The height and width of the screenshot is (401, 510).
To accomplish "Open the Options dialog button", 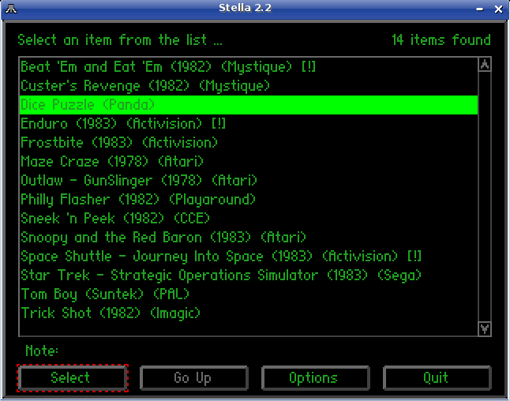I will tap(316, 378).
